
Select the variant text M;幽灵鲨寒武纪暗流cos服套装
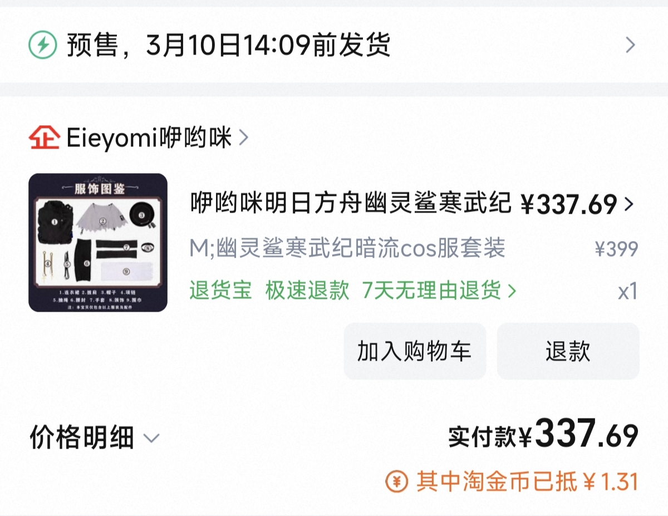[x=347, y=248]
